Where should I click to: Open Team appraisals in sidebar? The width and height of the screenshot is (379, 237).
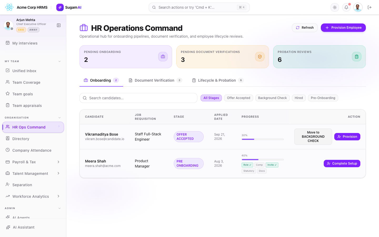33,106
